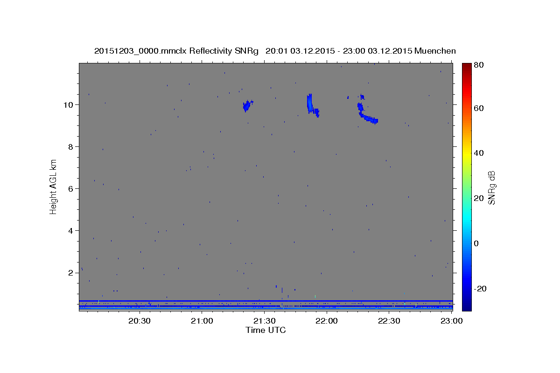Click the 23:00 time tick label
This screenshot has height=373, width=560.
point(451,321)
